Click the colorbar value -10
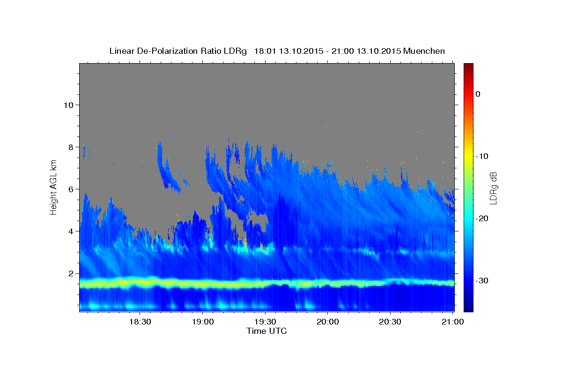Screen dimensions: 562x374 pos(482,156)
